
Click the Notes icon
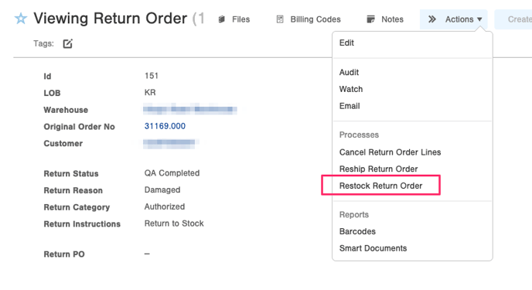371,19
